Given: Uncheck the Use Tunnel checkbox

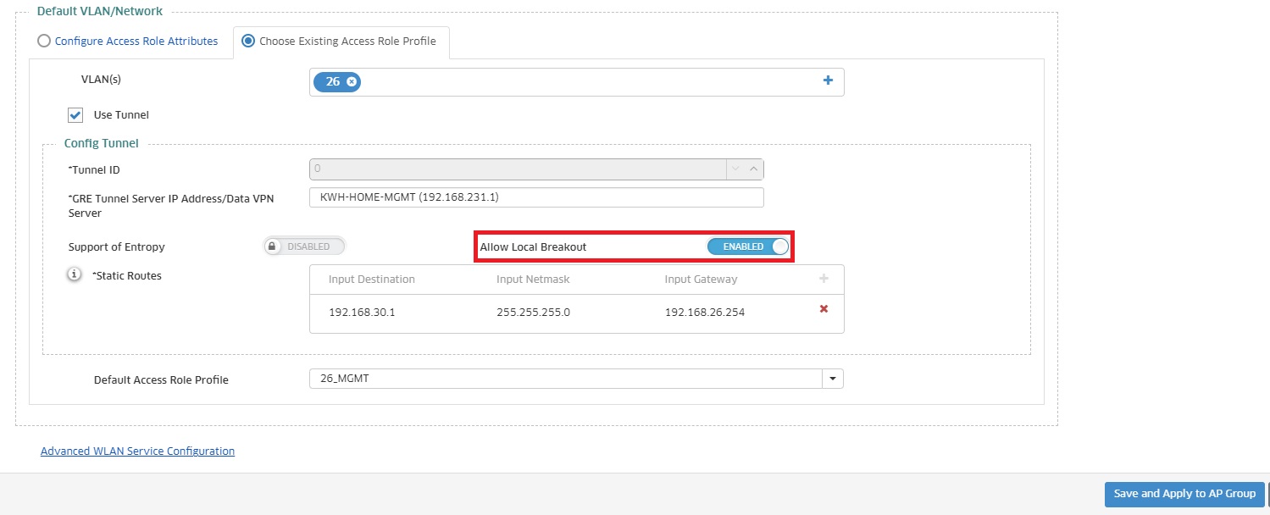Looking at the screenshot, I should tap(75, 115).
